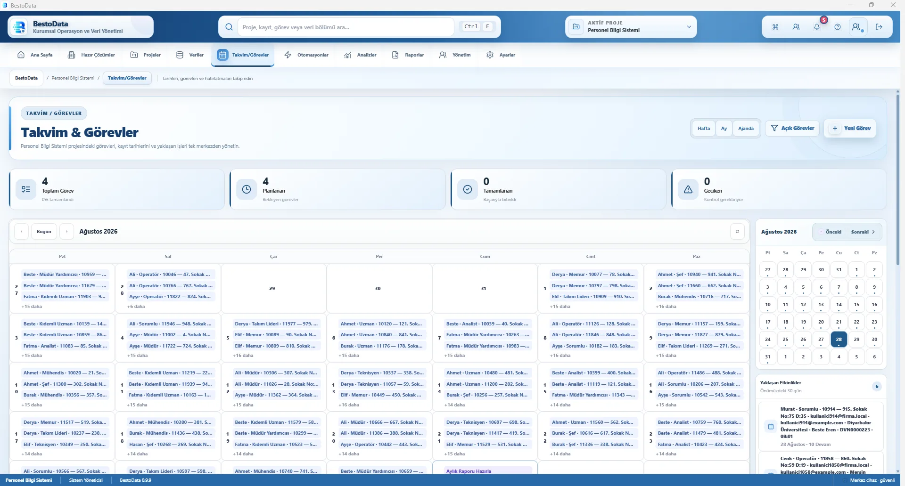Viewport: 905px width, 486px height.
Task: Click the Açık Görevler filter button
Action: pos(792,128)
